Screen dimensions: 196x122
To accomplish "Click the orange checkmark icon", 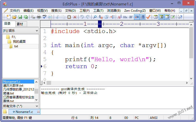I will point(148,17).
